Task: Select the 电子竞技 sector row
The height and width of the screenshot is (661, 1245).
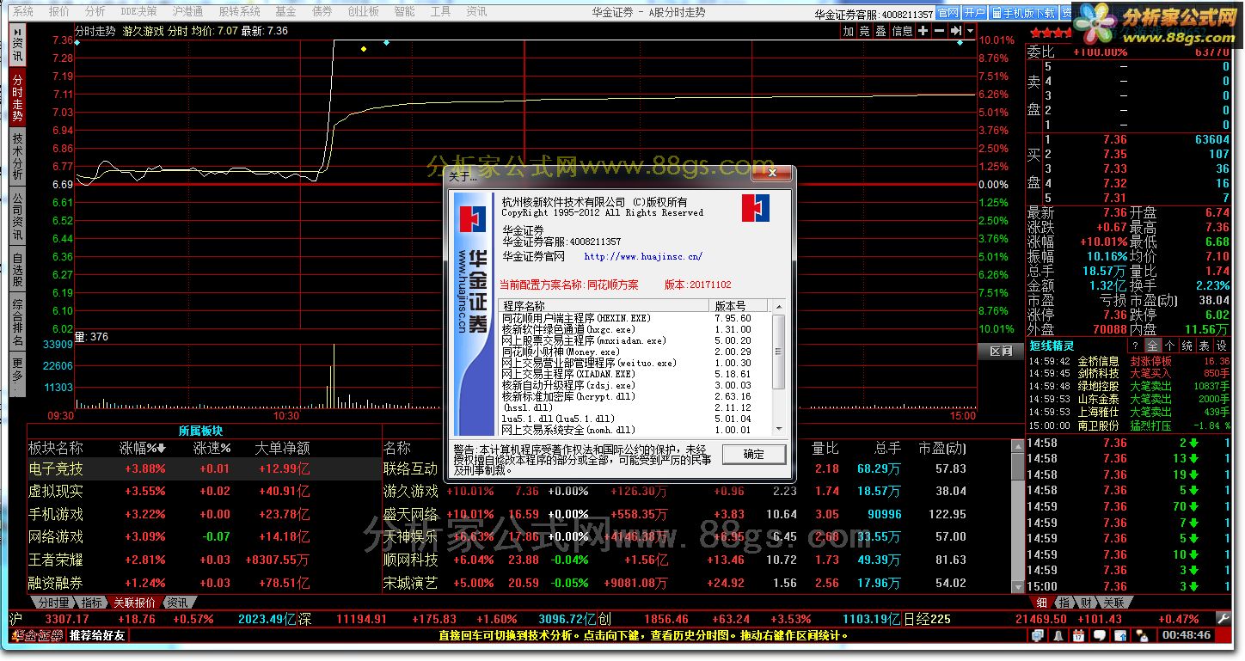Action: 204,468
